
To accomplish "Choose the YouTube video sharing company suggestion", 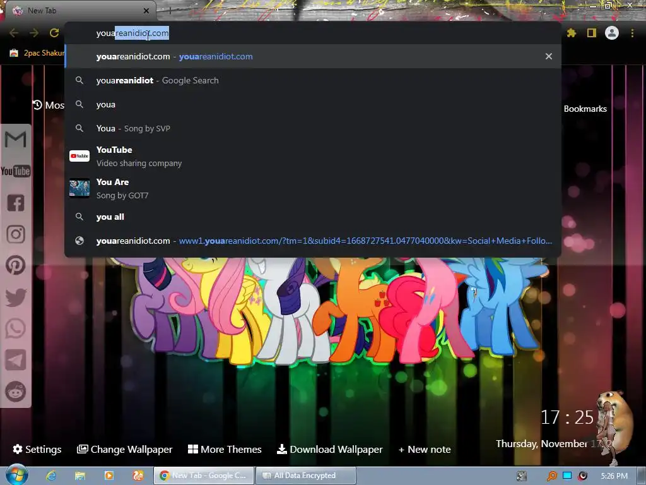I will pyautogui.click(x=313, y=157).
